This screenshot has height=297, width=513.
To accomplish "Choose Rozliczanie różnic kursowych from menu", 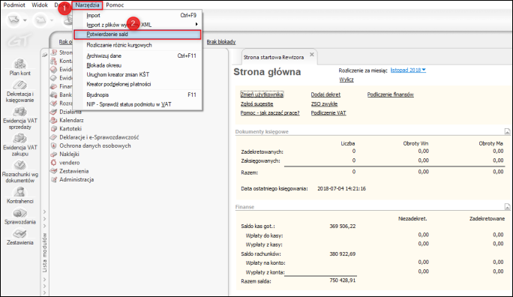I will pyautogui.click(x=119, y=45).
